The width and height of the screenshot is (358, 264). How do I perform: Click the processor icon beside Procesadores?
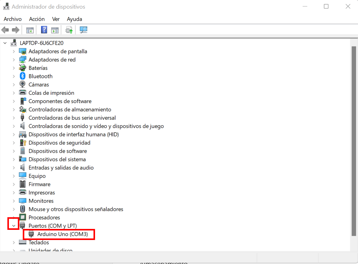coord(22,217)
